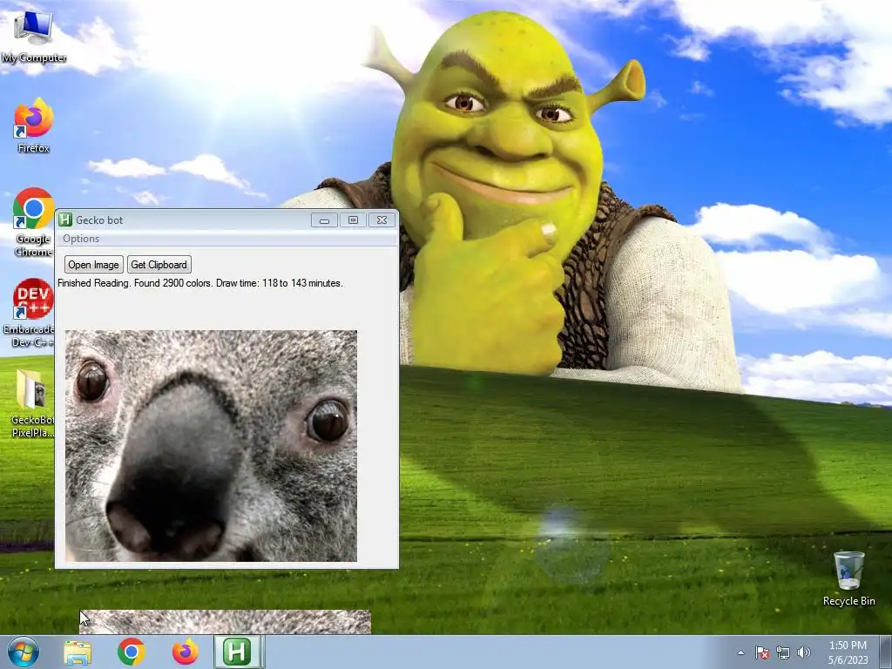Open the My Computer desktop icon
The height and width of the screenshot is (669, 892).
(34, 35)
